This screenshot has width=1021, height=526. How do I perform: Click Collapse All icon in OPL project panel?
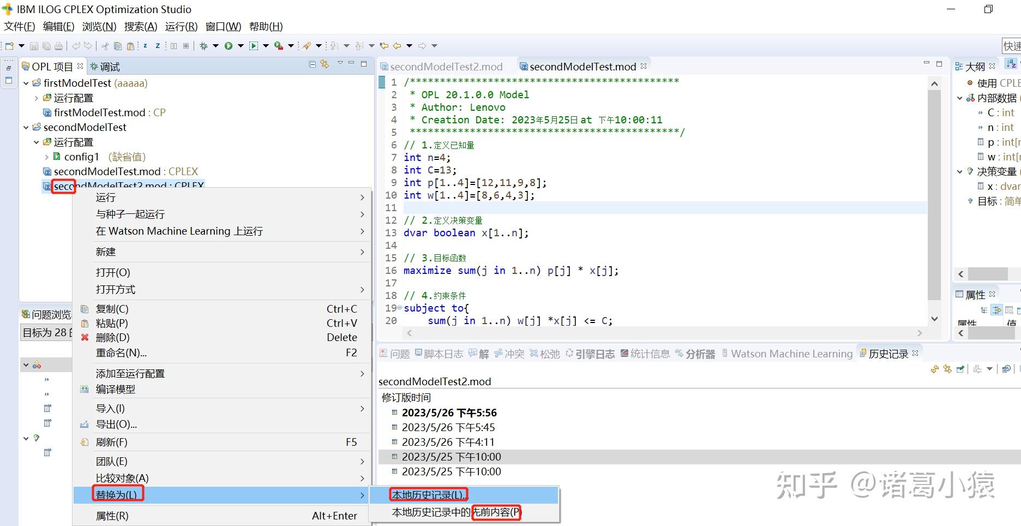(313, 64)
